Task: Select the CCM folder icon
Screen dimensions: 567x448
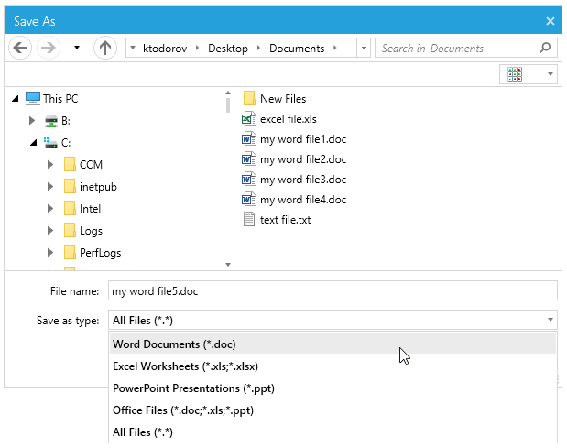Action: 70,164
